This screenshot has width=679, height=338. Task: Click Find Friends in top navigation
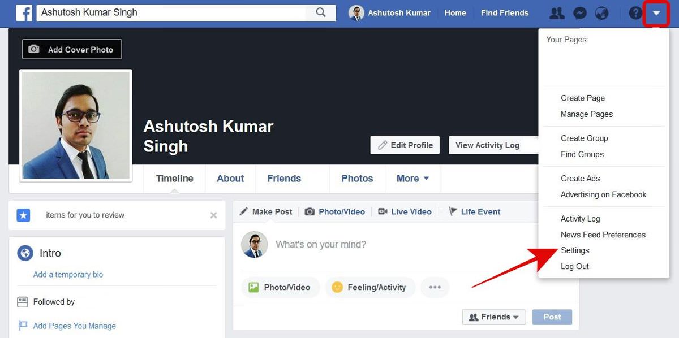505,12
